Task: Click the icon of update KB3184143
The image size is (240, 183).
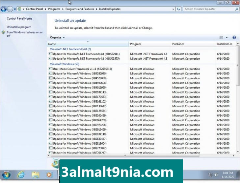Action: [x=50, y=92]
